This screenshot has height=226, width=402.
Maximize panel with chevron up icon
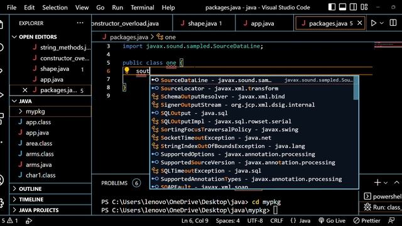[396, 183]
